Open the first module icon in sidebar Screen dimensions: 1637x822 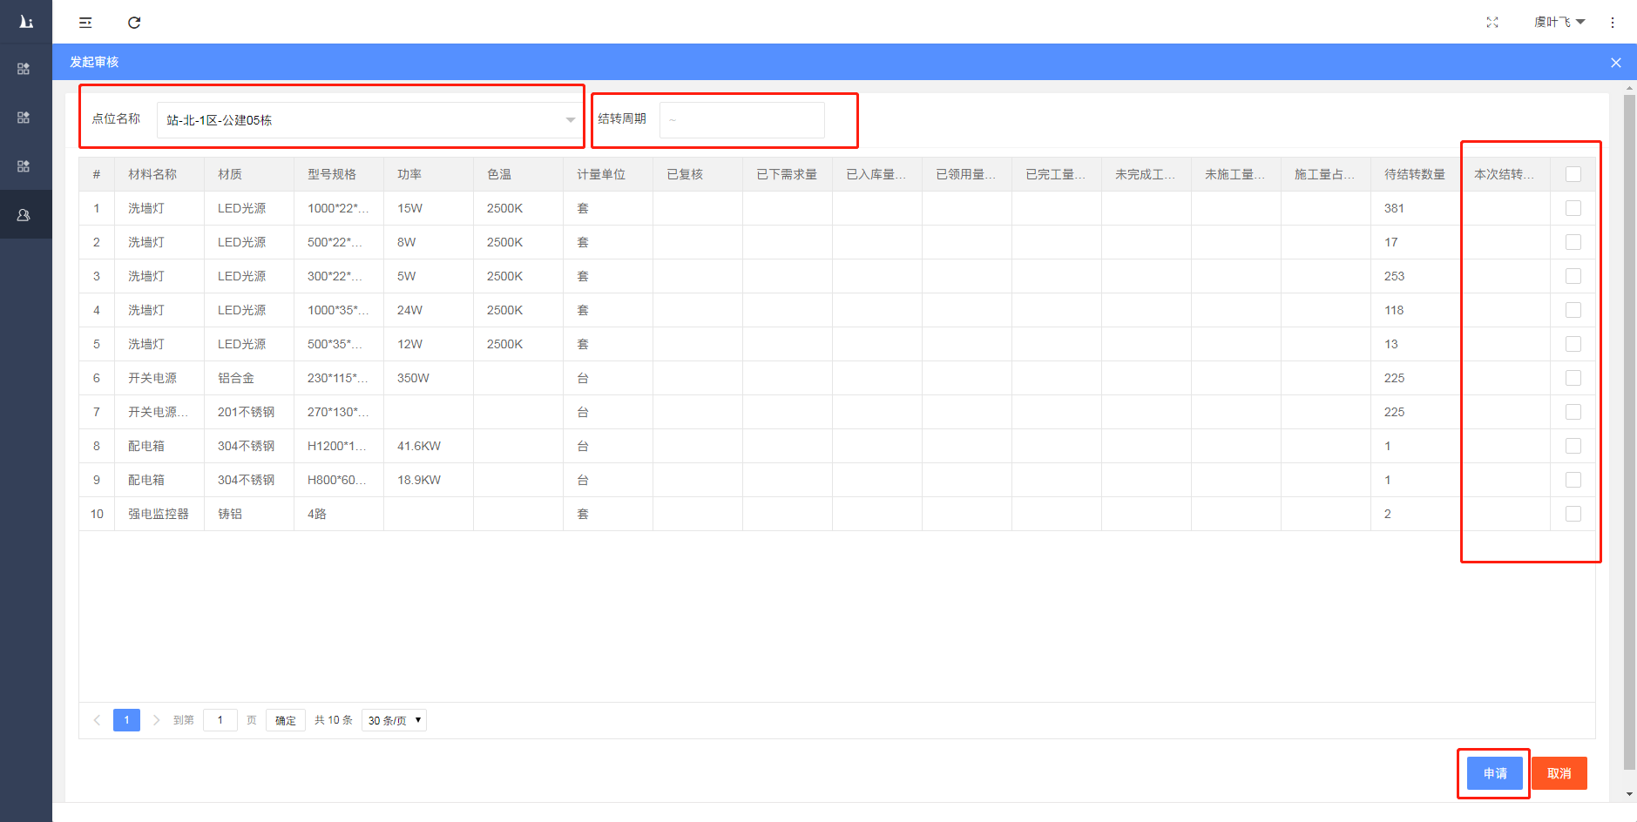coord(24,69)
